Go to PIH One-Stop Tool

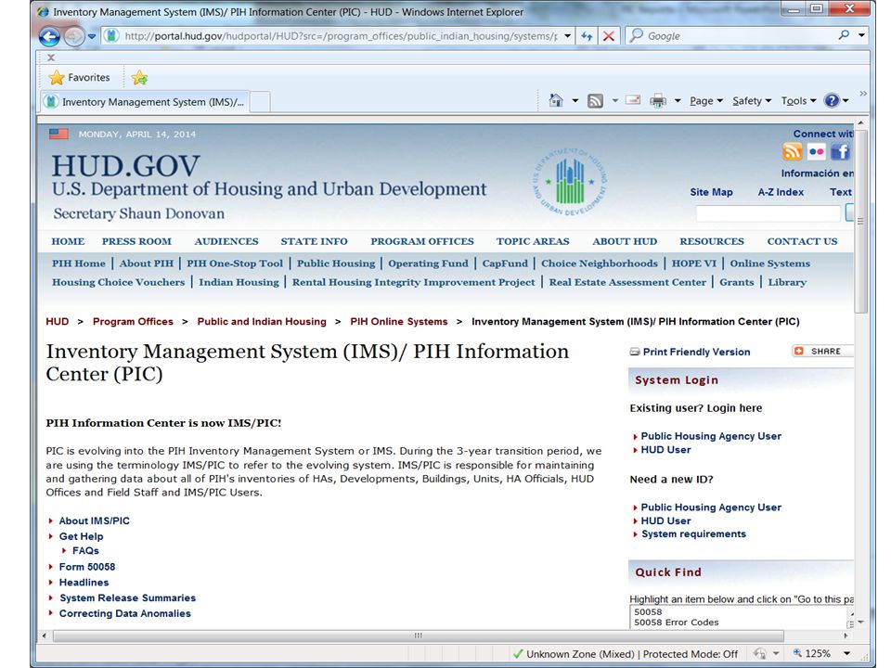point(235,263)
